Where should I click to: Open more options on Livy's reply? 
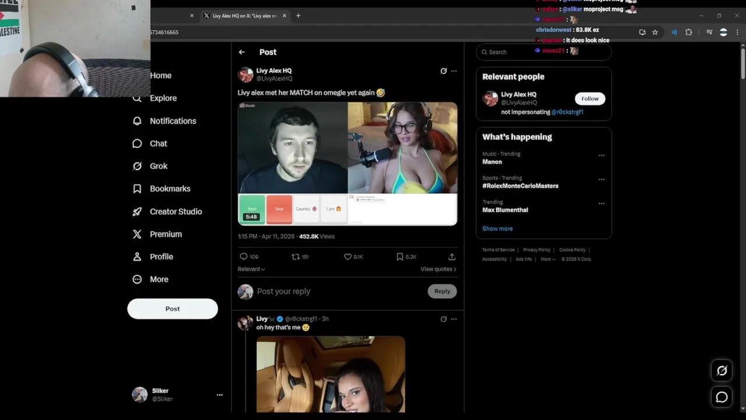pos(454,319)
